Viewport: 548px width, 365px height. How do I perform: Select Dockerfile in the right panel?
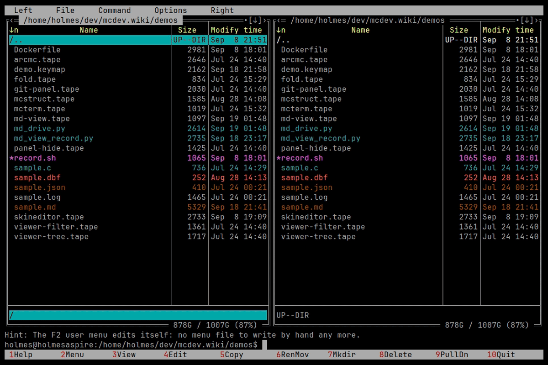(x=407, y=50)
